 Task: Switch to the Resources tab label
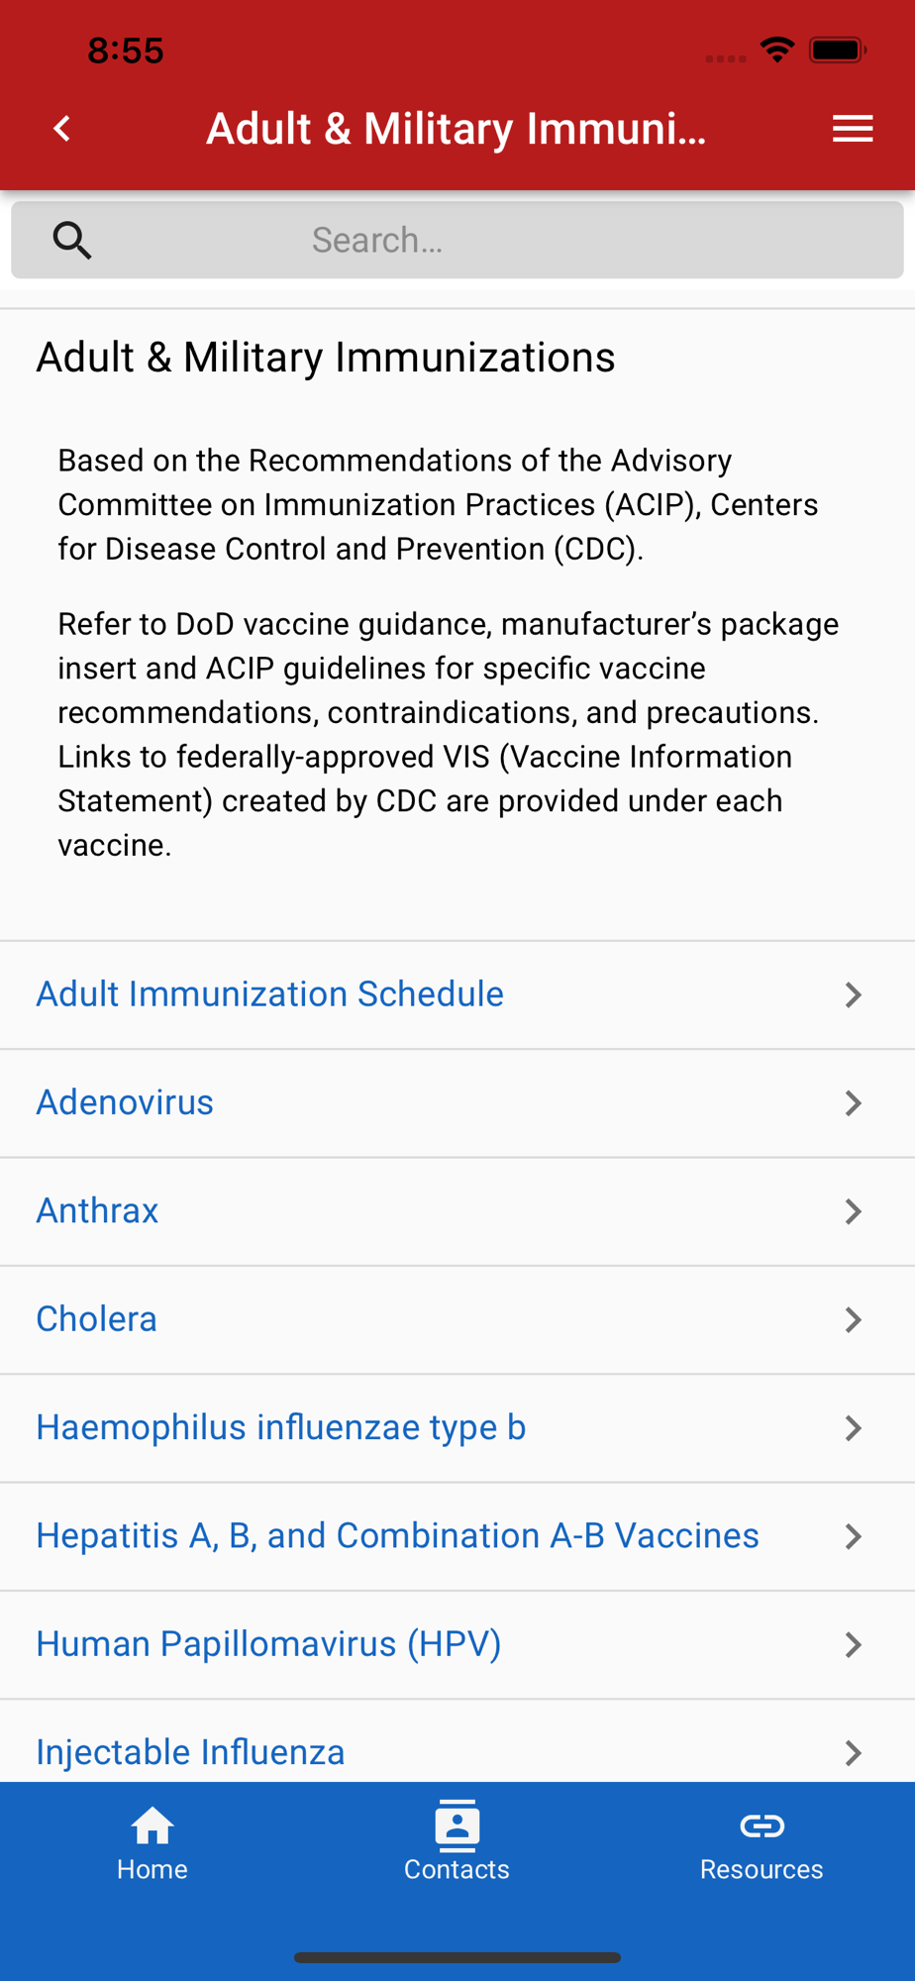point(762,1869)
